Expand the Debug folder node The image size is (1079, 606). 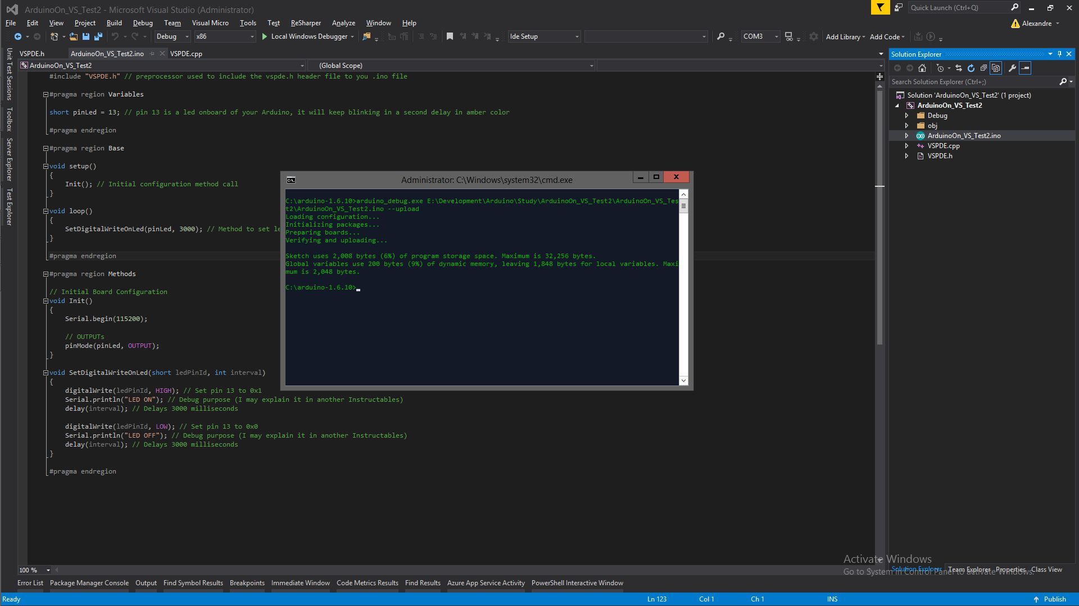908,115
